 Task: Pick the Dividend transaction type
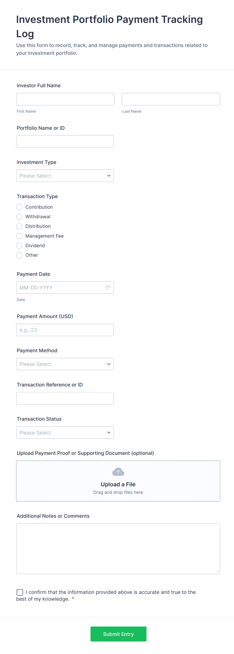click(x=19, y=246)
